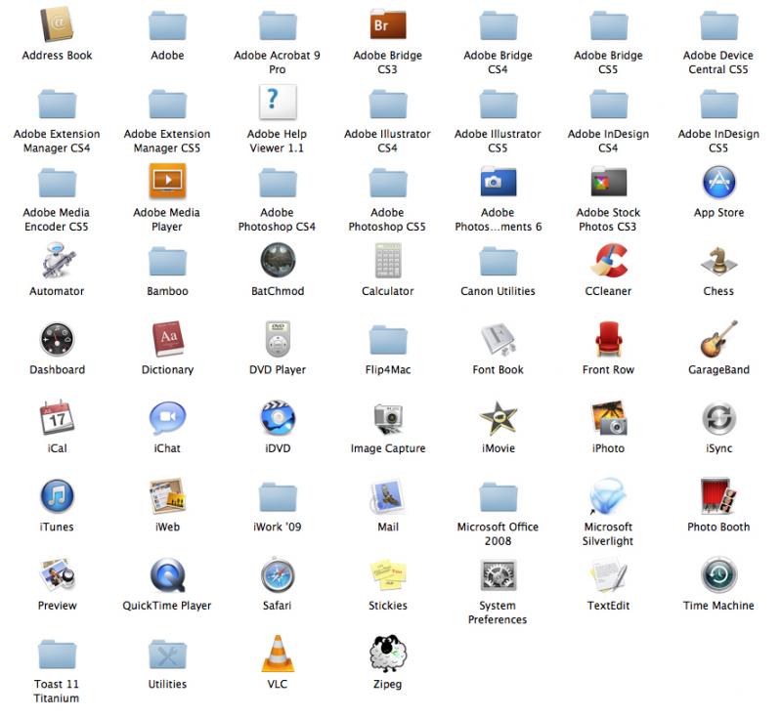Select the Adobe Extension Manager CS5 folder

click(167, 105)
